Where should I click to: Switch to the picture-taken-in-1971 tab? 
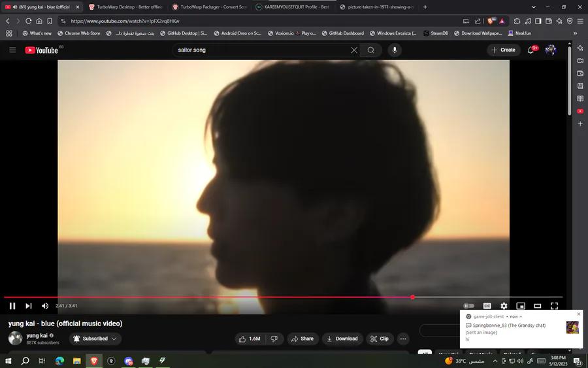pyautogui.click(x=377, y=7)
